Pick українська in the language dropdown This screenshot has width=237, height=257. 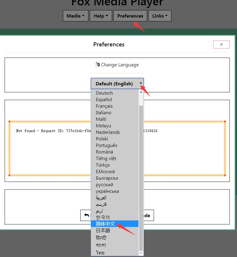[x=114, y=191]
